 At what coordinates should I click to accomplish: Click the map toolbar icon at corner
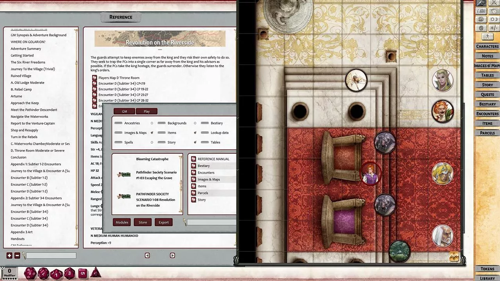[454, 256]
